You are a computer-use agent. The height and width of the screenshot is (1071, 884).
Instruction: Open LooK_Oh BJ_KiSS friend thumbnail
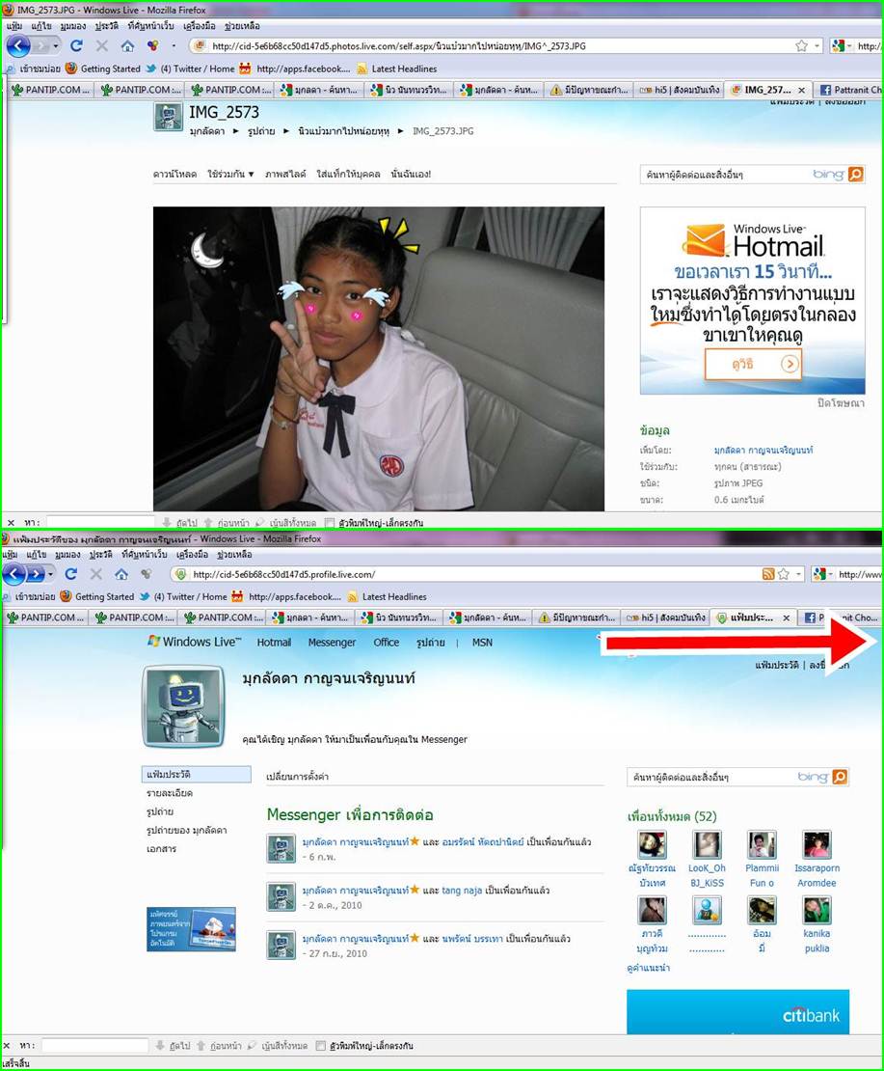coord(707,845)
